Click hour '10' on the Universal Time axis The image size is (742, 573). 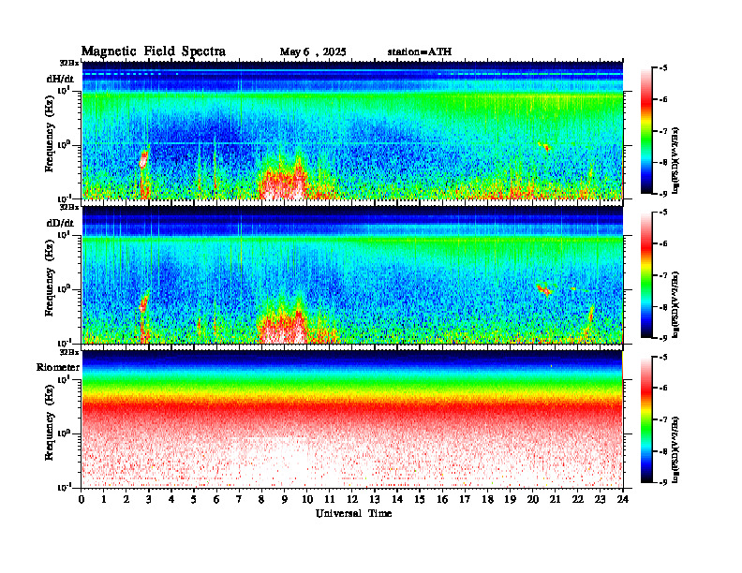[x=307, y=500]
